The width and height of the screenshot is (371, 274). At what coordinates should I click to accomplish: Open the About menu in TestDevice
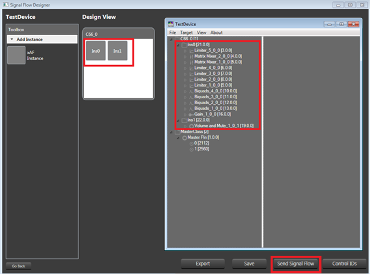click(x=216, y=33)
